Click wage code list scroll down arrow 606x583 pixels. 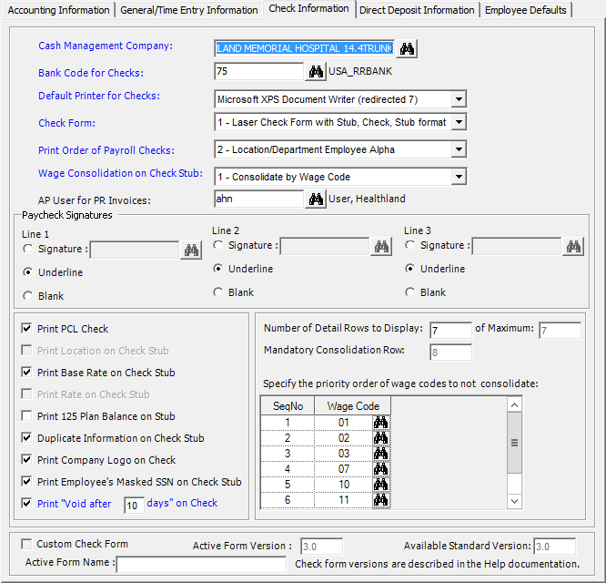pos(514,501)
